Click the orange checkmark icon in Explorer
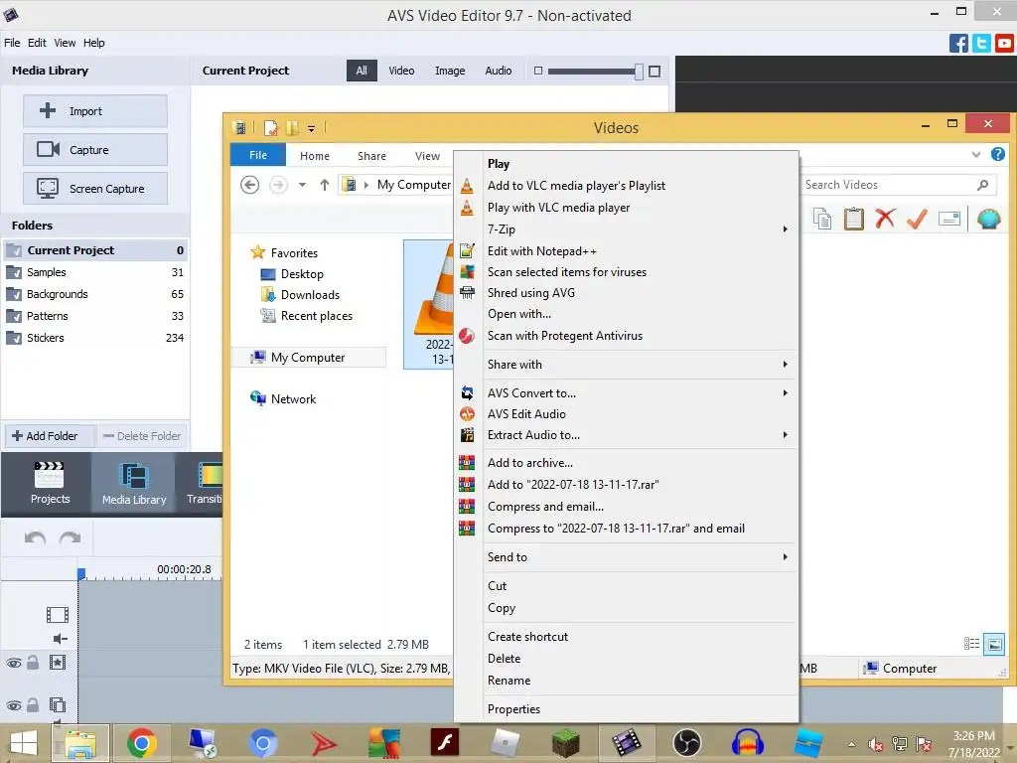 pos(917,219)
